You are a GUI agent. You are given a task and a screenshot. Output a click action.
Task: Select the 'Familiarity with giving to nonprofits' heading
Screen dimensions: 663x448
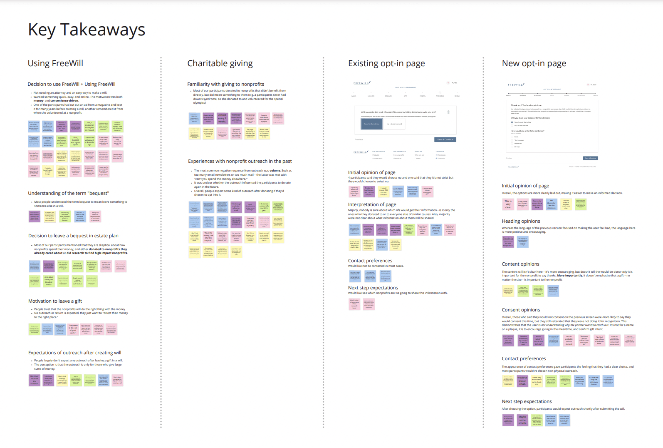[225, 84]
